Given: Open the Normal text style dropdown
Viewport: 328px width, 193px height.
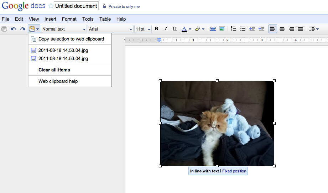Looking at the screenshot, I should point(64,29).
